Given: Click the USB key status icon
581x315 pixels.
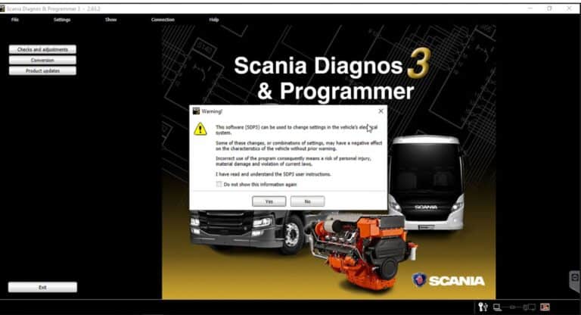Looking at the screenshot, I should [x=483, y=307].
